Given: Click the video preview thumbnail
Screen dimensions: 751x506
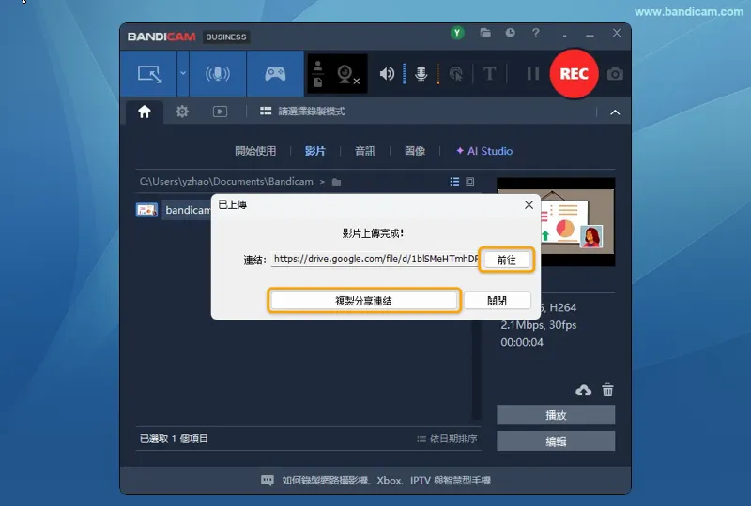Looking at the screenshot, I should coord(556,222).
